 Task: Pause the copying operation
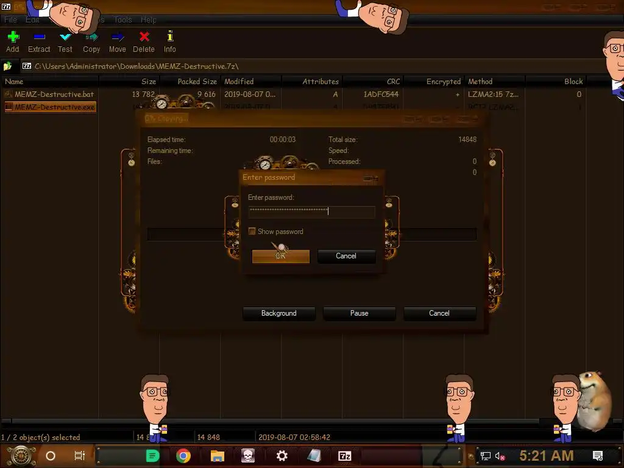[359, 313]
